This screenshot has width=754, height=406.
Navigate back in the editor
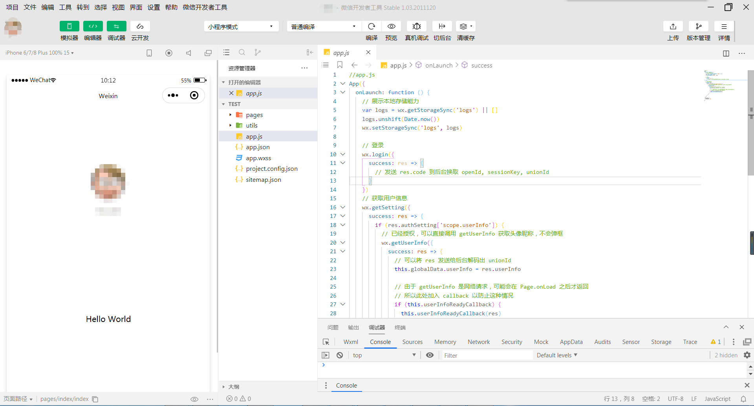point(354,65)
